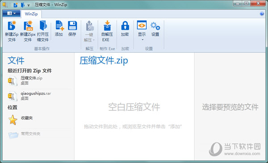Screen dimensions: 268x163
Task: Create a self-extracting EXE (自解压EXE)
Action: coord(107,31)
